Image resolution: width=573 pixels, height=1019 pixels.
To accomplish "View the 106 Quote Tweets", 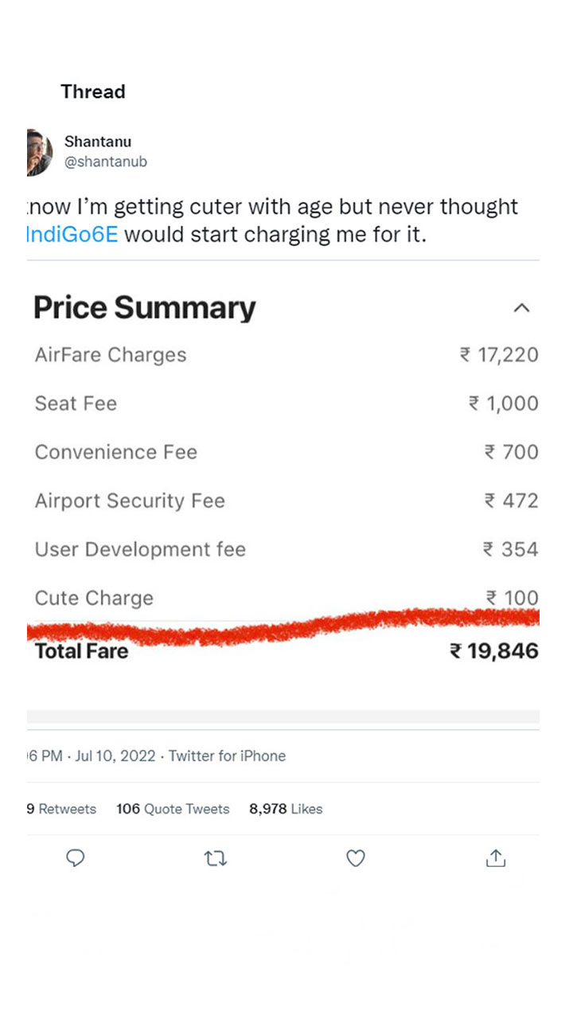I will (x=173, y=809).
